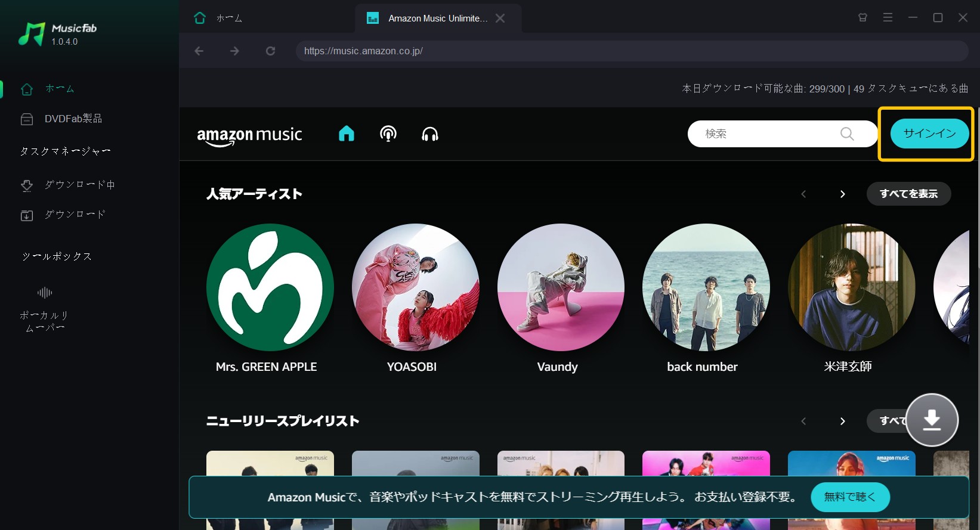Open the hamburger menu in title bar

[888, 18]
